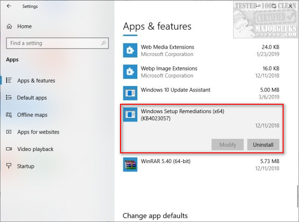Click the Windows 10 Update Assistant icon
299x222 pixels.
pos(130,93)
